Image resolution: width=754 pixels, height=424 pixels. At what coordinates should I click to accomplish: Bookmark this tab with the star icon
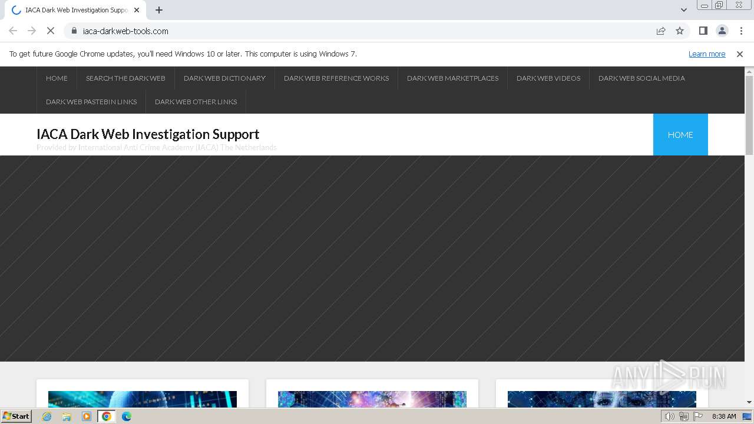pos(680,31)
